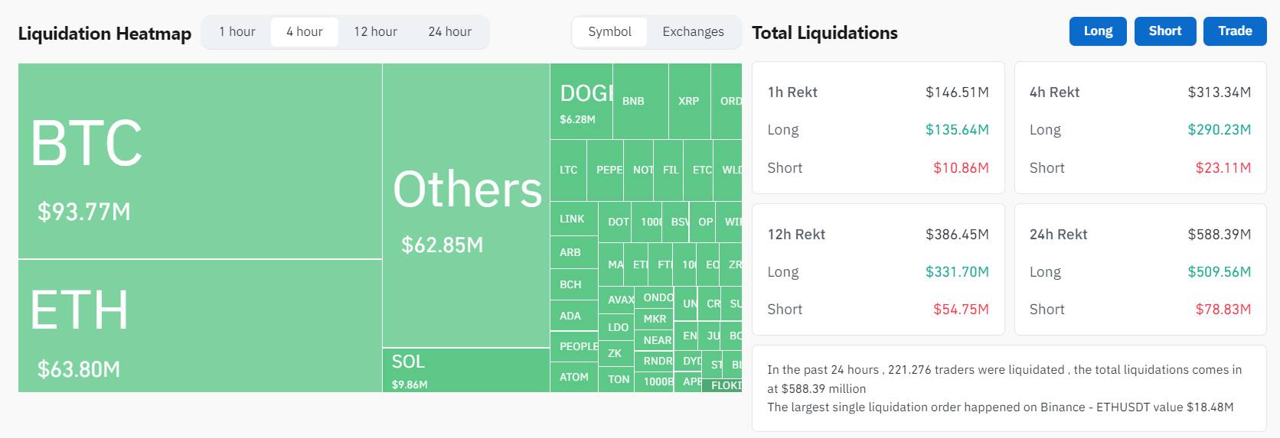Open the Trade button

coord(1235,31)
